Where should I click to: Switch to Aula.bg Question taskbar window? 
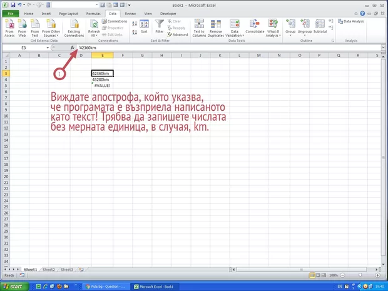[x=105, y=287]
